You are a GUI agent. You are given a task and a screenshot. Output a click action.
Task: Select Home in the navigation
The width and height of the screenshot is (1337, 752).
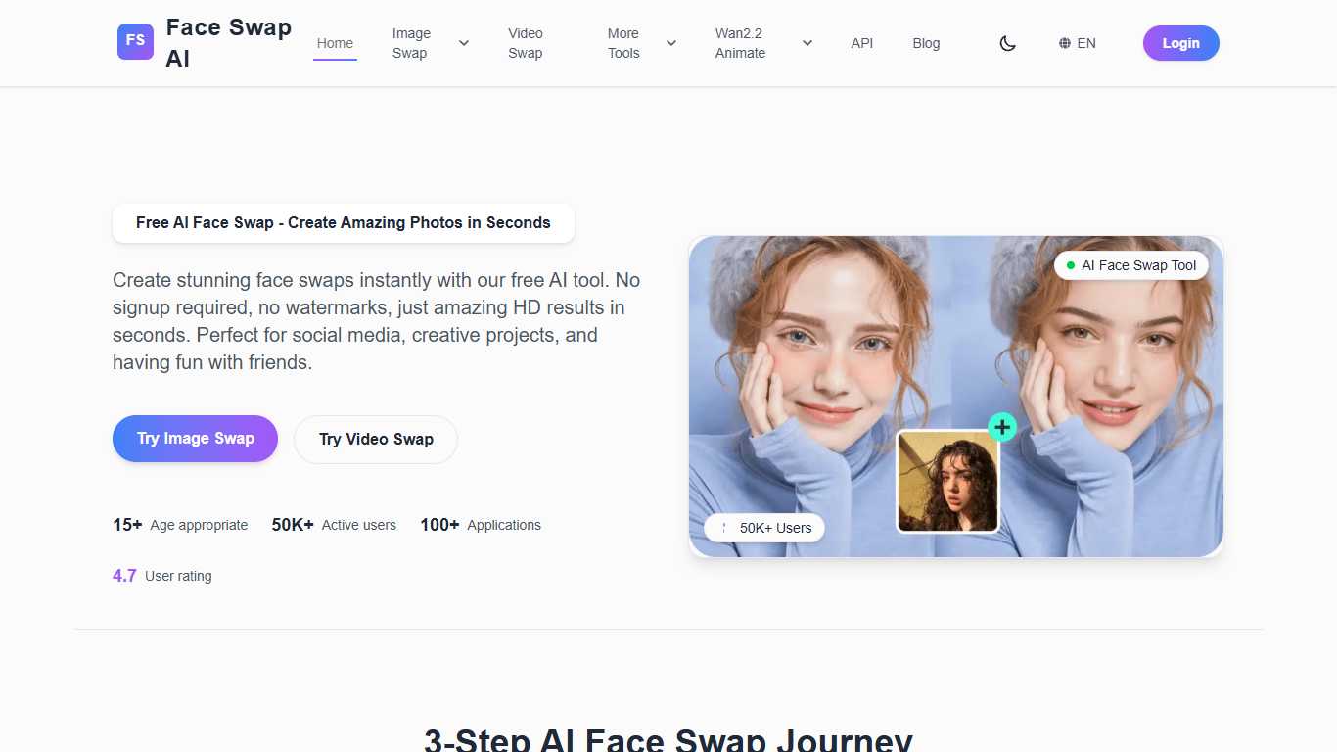pyautogui.click(x=335, y=43)
